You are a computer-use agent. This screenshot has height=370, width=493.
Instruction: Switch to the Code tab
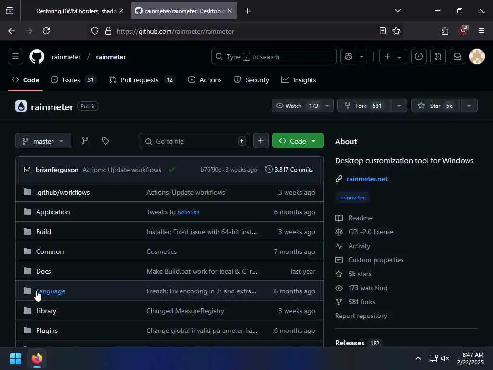(x=25, y=80)
